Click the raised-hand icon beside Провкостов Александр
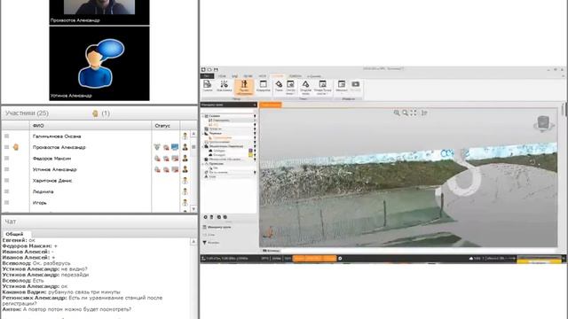Image resolution: width=568 pixels, height=319 pixels. (x=16, y=147)
